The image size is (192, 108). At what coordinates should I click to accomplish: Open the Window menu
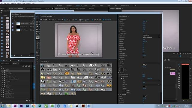(28, 3)
